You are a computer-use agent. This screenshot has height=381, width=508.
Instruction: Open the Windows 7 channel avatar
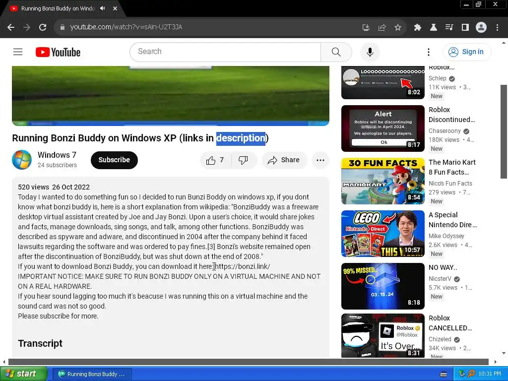[x=22, y=160]
